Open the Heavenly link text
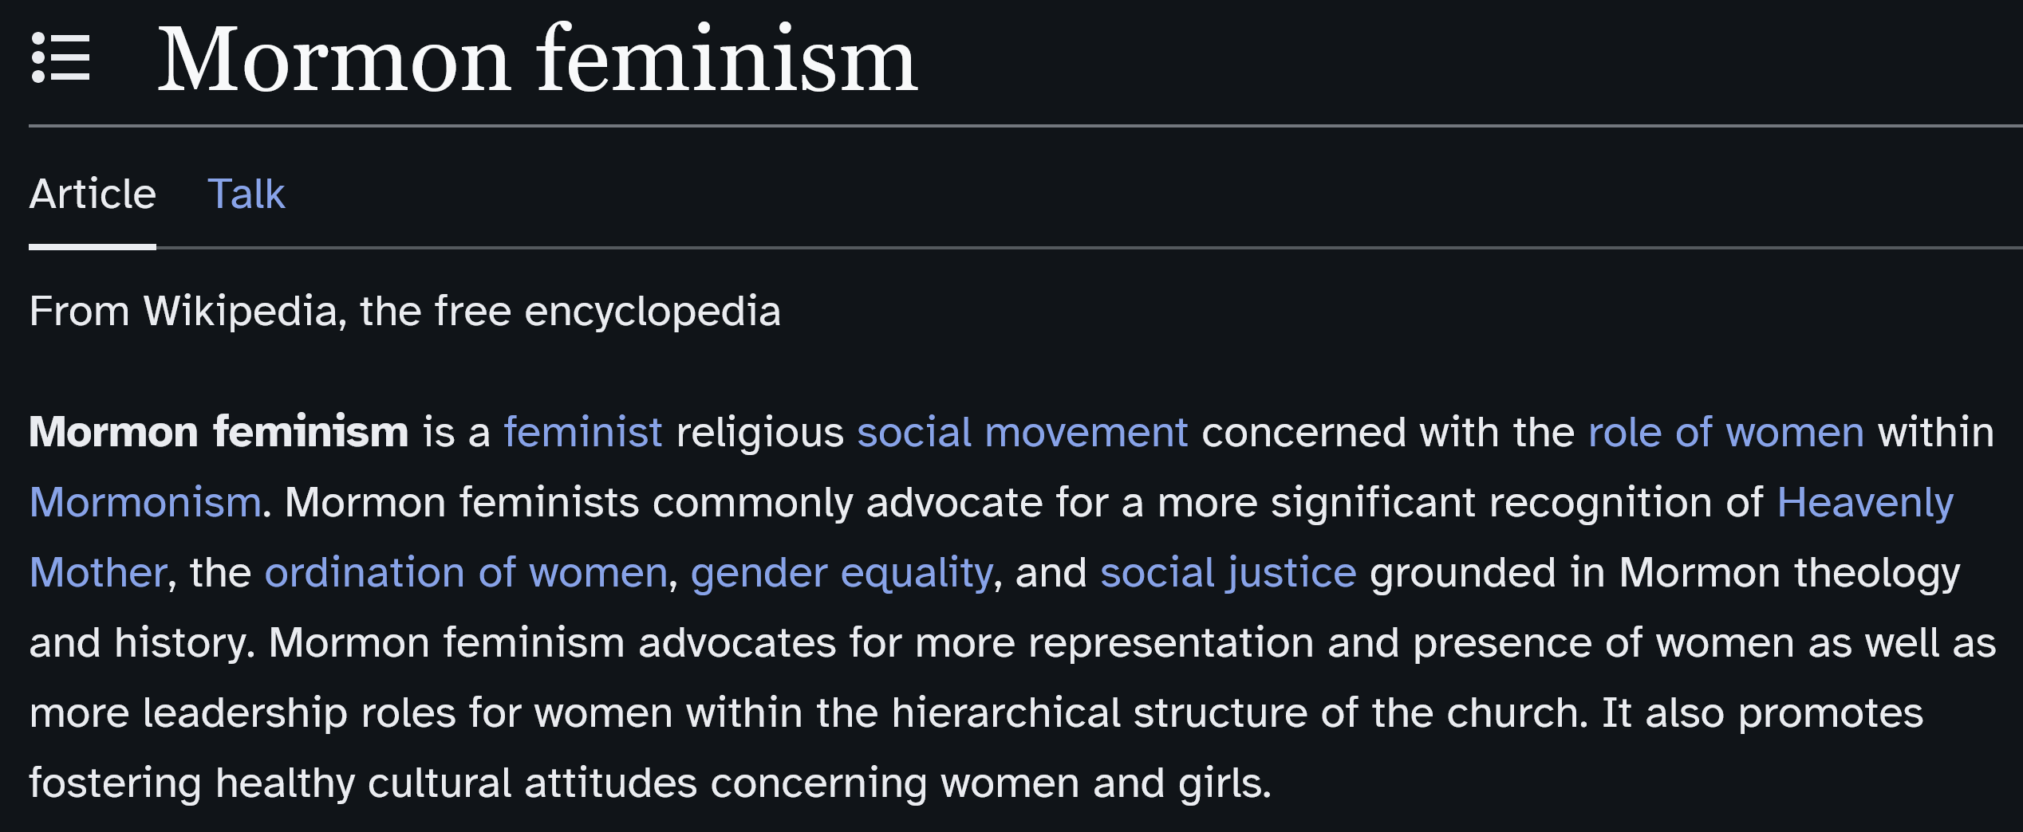This screenshot has height=832, width=2023. [x=1866, y=502]
